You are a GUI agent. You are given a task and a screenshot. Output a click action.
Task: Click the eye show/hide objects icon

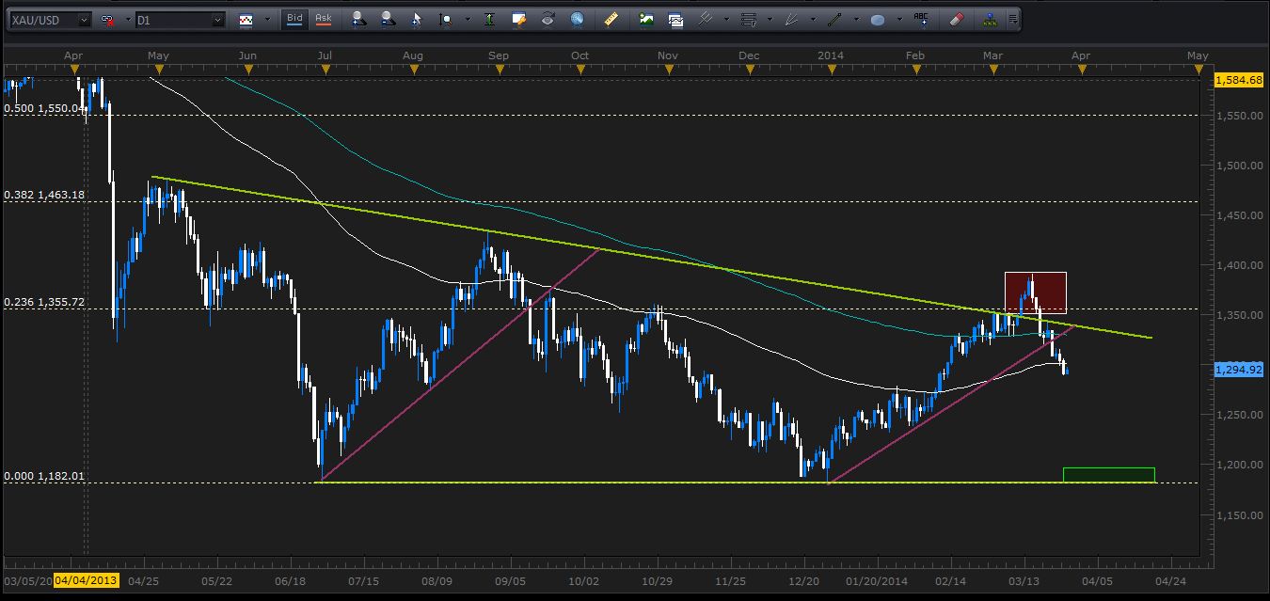[x=547, y=20]
